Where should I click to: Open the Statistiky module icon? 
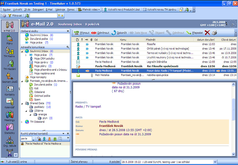tap(10, 128)
